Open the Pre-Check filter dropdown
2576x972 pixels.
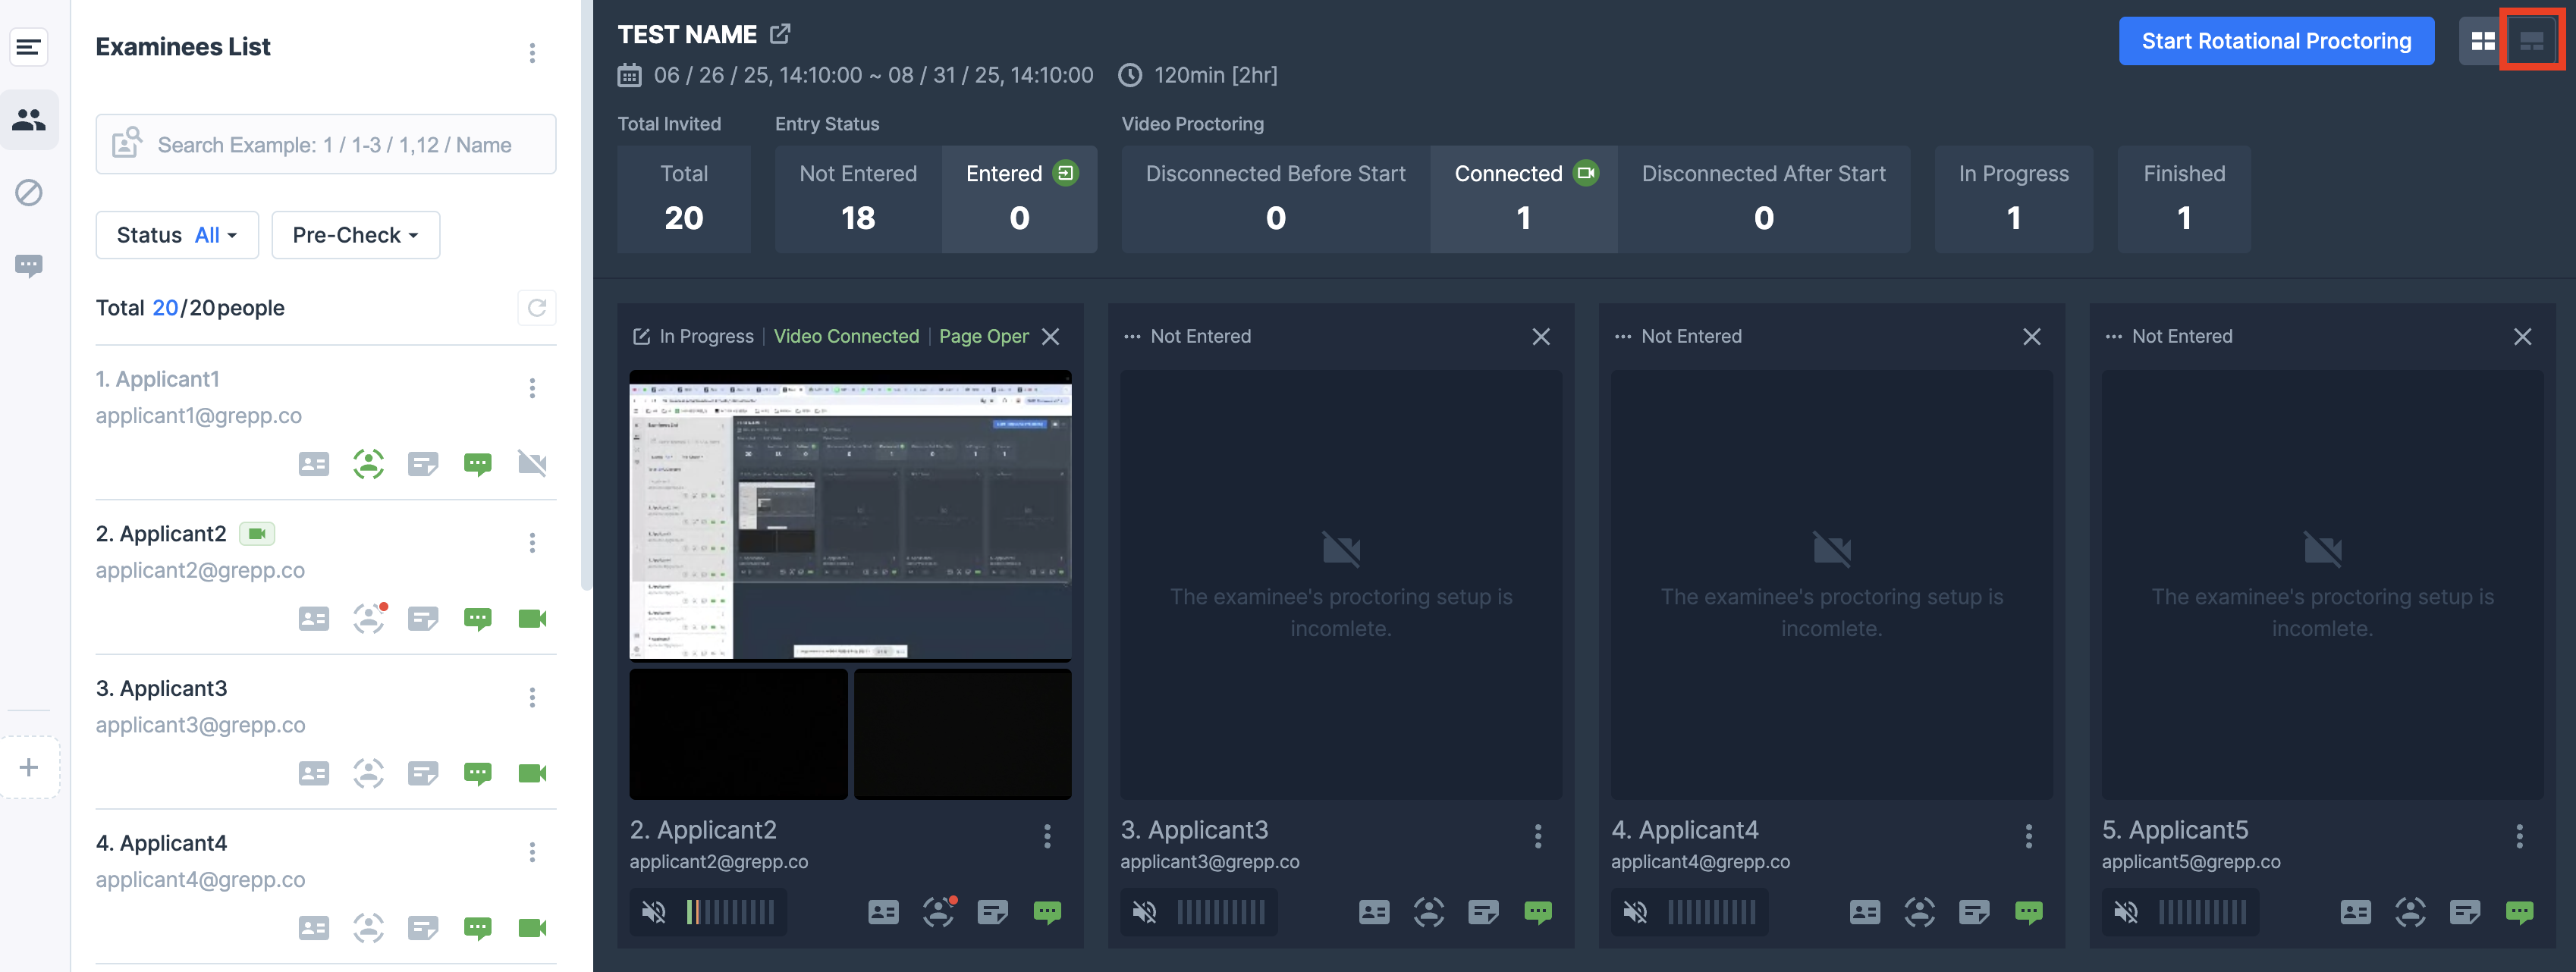coord(355,235)
